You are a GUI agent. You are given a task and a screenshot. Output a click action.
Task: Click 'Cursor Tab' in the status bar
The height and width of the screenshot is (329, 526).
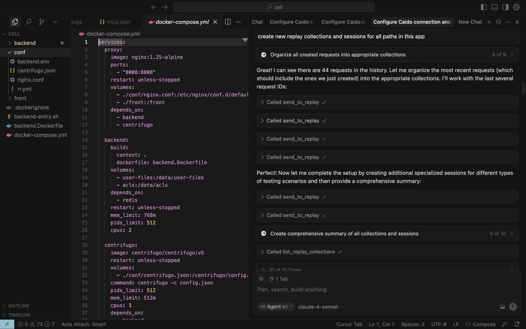pos(349,324)
